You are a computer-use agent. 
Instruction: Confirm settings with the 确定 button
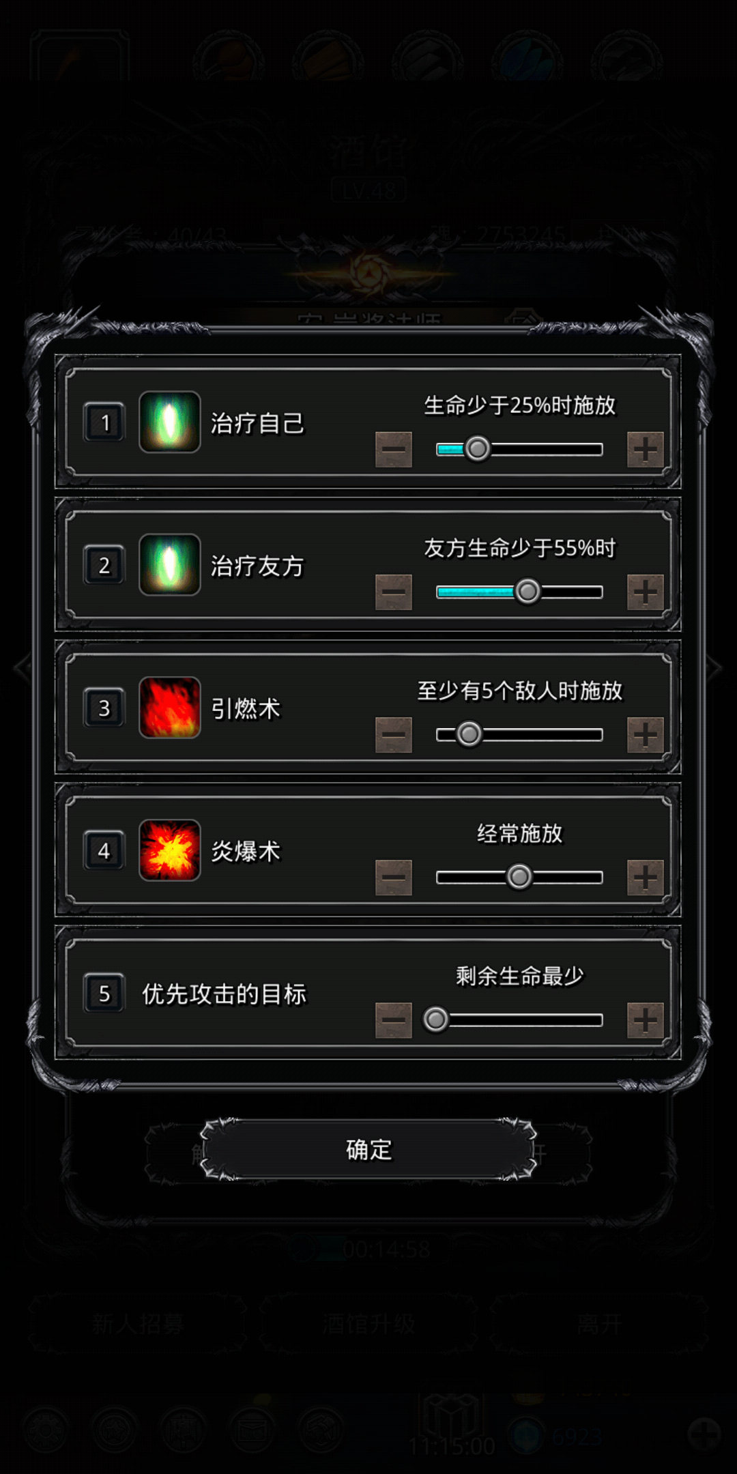coord(369,1150)
